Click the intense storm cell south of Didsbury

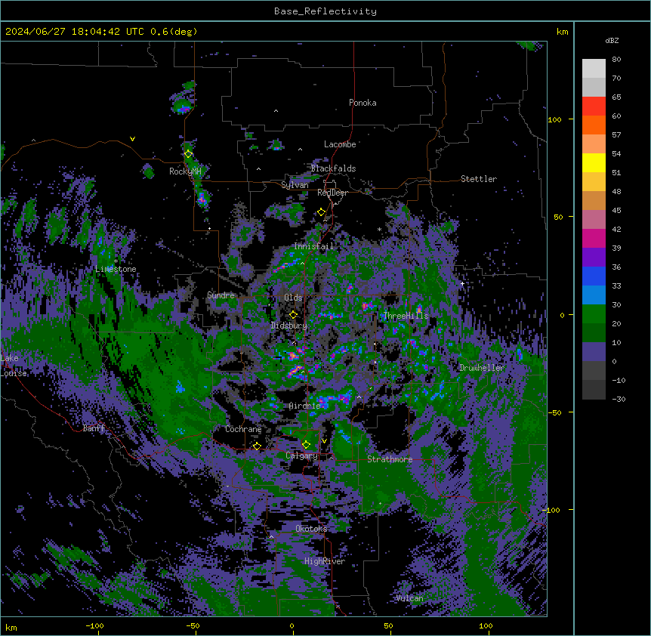point(294,356)
